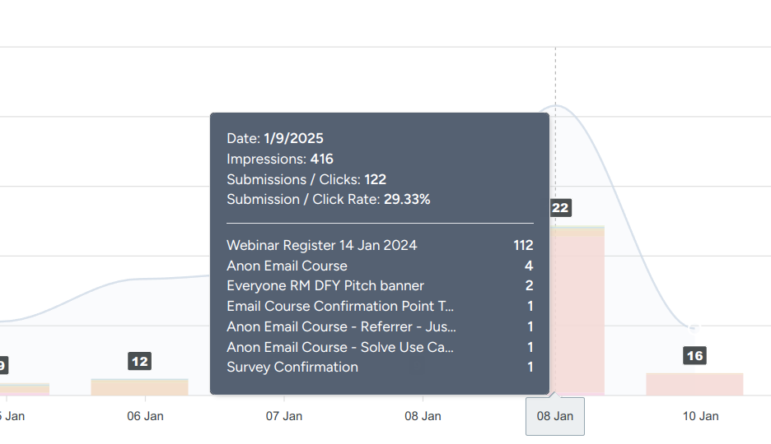
Task: Click the "16" data label badge
Action: [694, 355]
